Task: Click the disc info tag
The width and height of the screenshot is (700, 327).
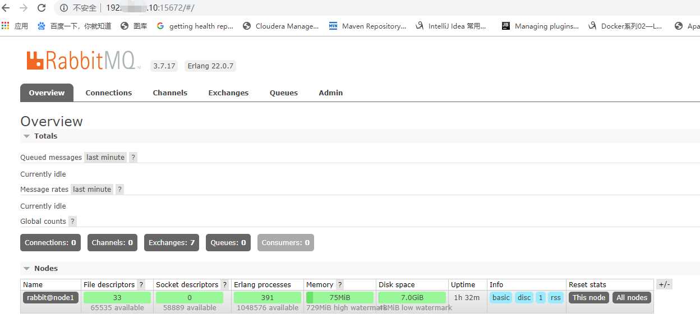Action: (x=524, y=298)
